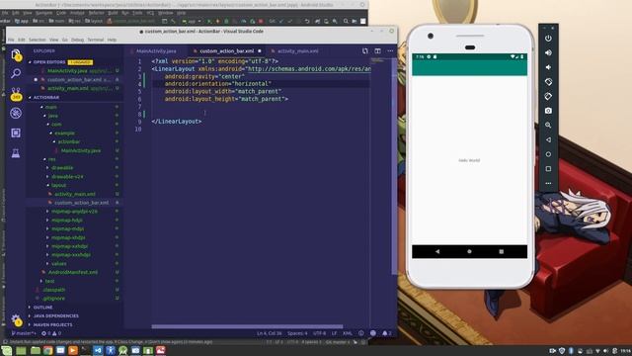The image size is (632, 356).
Task: Tap the phone's Back navigation button
Action: tap(437, 251)
